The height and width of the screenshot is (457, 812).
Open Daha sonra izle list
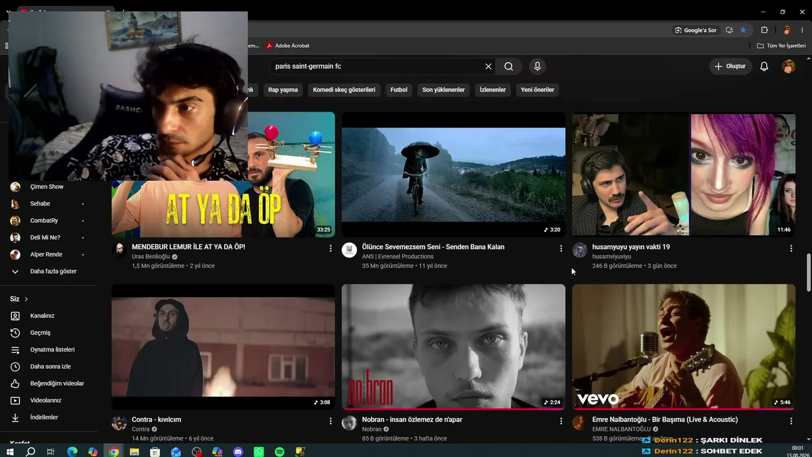(x=49, y=366)
